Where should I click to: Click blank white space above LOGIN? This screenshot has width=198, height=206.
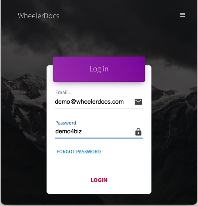[x=99, y=165]
